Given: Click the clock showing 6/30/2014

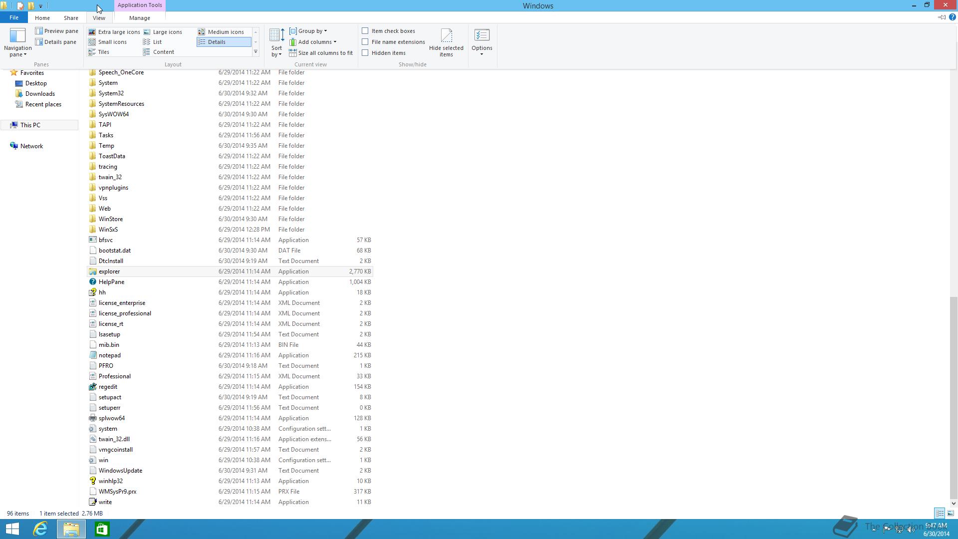Looking at the screenshot, I should pos(936,530).
